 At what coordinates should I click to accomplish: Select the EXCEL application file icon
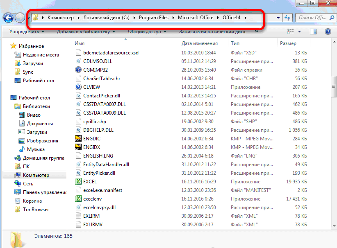(79, 182)
